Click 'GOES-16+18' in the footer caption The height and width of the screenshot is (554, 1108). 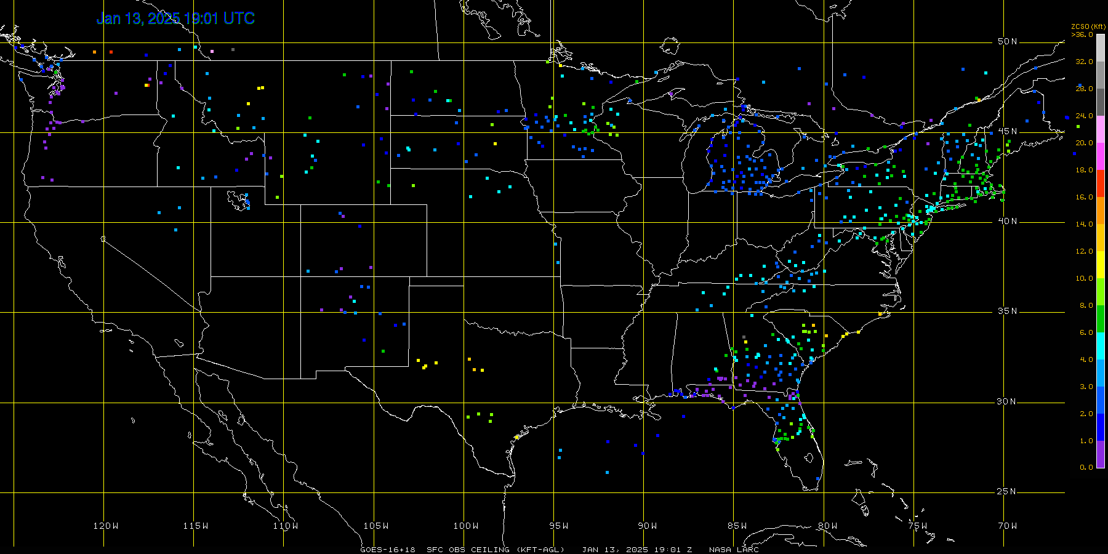pyautogui.click(x=388, y=550)
